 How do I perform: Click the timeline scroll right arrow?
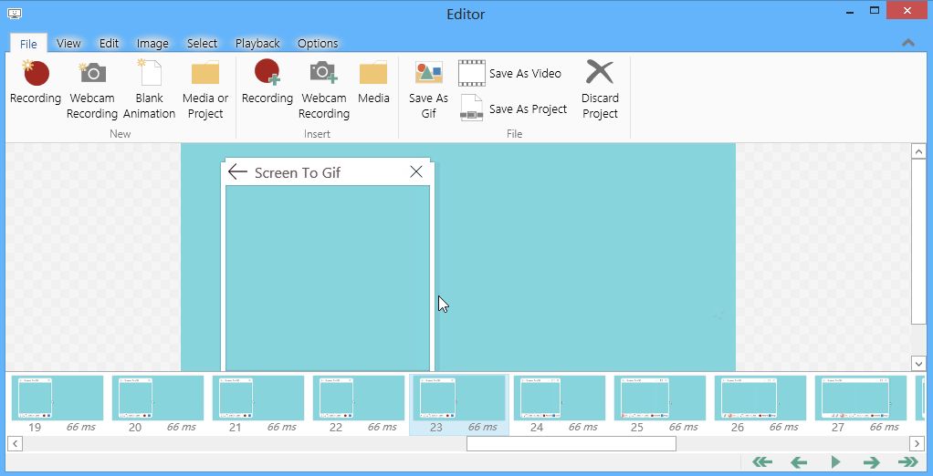917,443
